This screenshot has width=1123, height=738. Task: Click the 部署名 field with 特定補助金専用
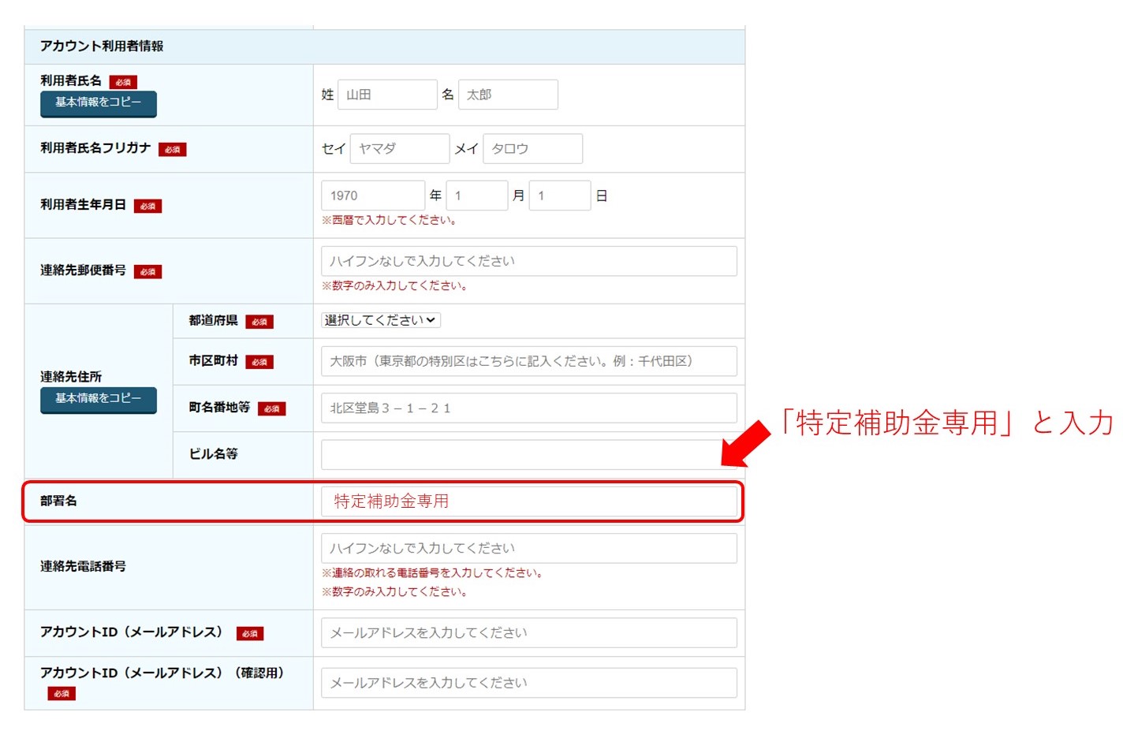(528, 501)
